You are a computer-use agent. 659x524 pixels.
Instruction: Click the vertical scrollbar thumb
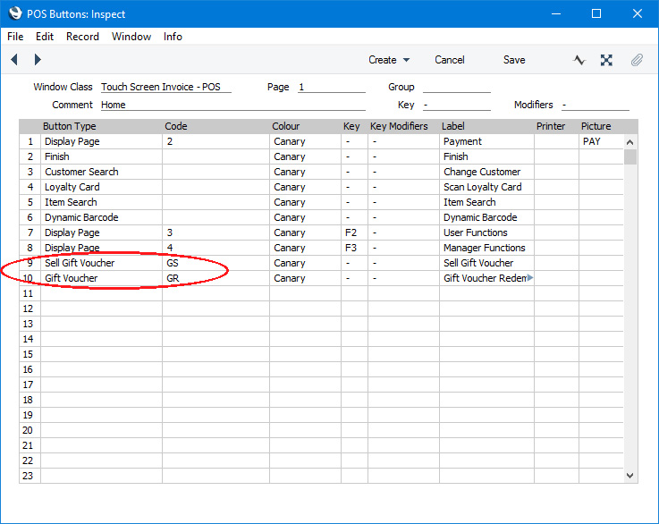630,156
